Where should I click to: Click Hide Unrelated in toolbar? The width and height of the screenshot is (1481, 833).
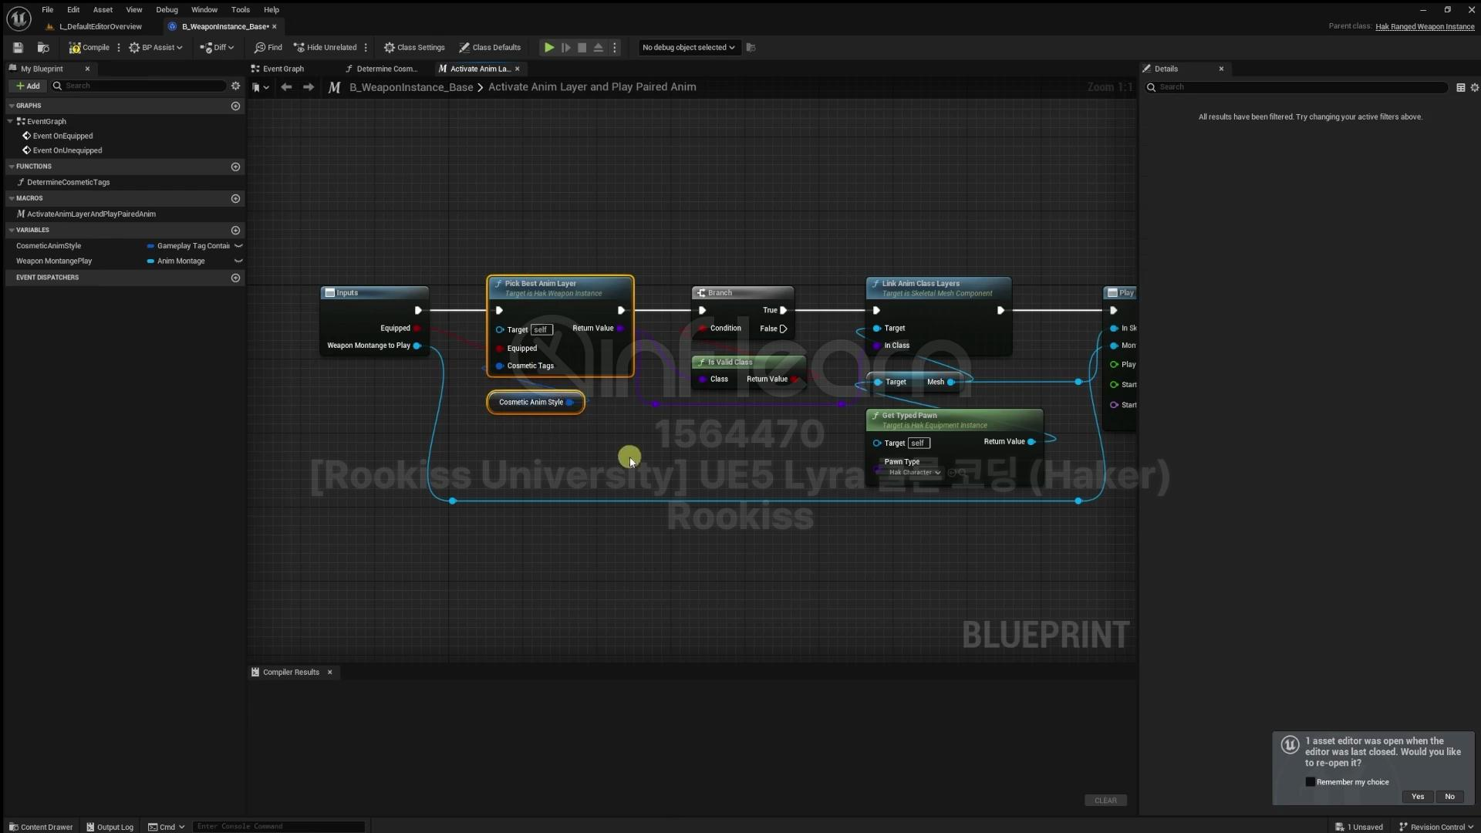point(325,48)
